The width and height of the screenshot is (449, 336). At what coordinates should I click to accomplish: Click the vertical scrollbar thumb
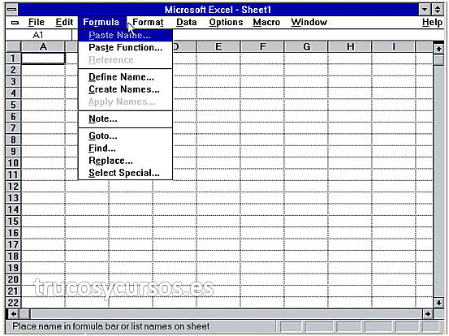point(438,60)
